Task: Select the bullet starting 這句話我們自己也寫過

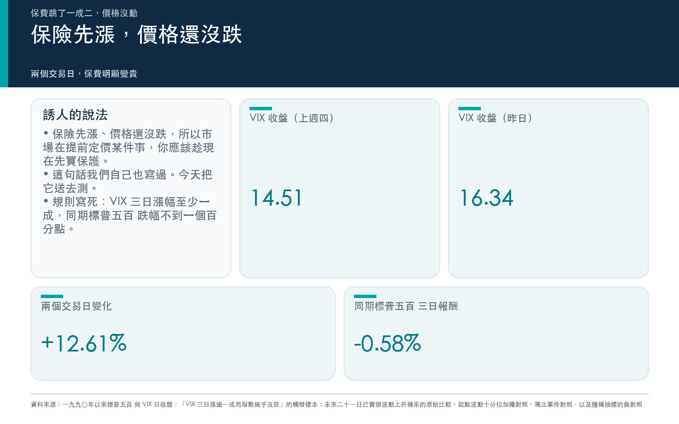Action: (x=127, y=181)
